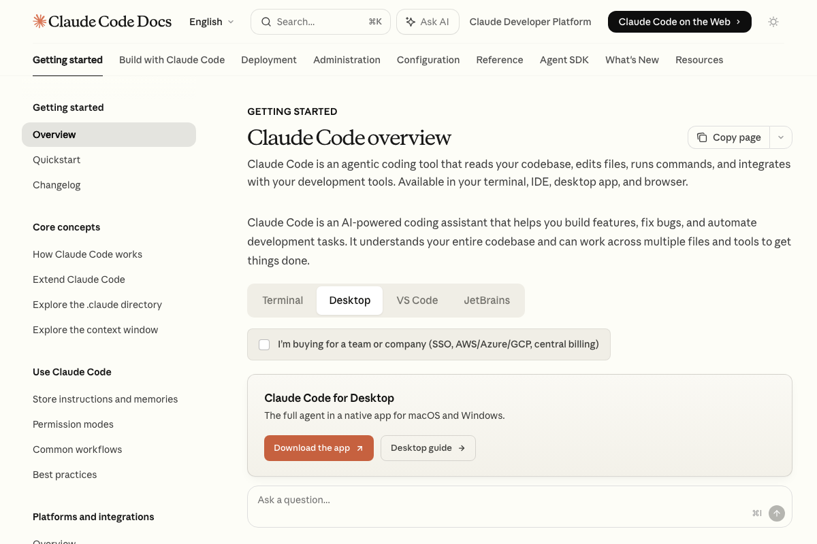The height and width of the screenshot is (544, 817).
Task: Click the Desktop guide button
Action: pos(428,447)
